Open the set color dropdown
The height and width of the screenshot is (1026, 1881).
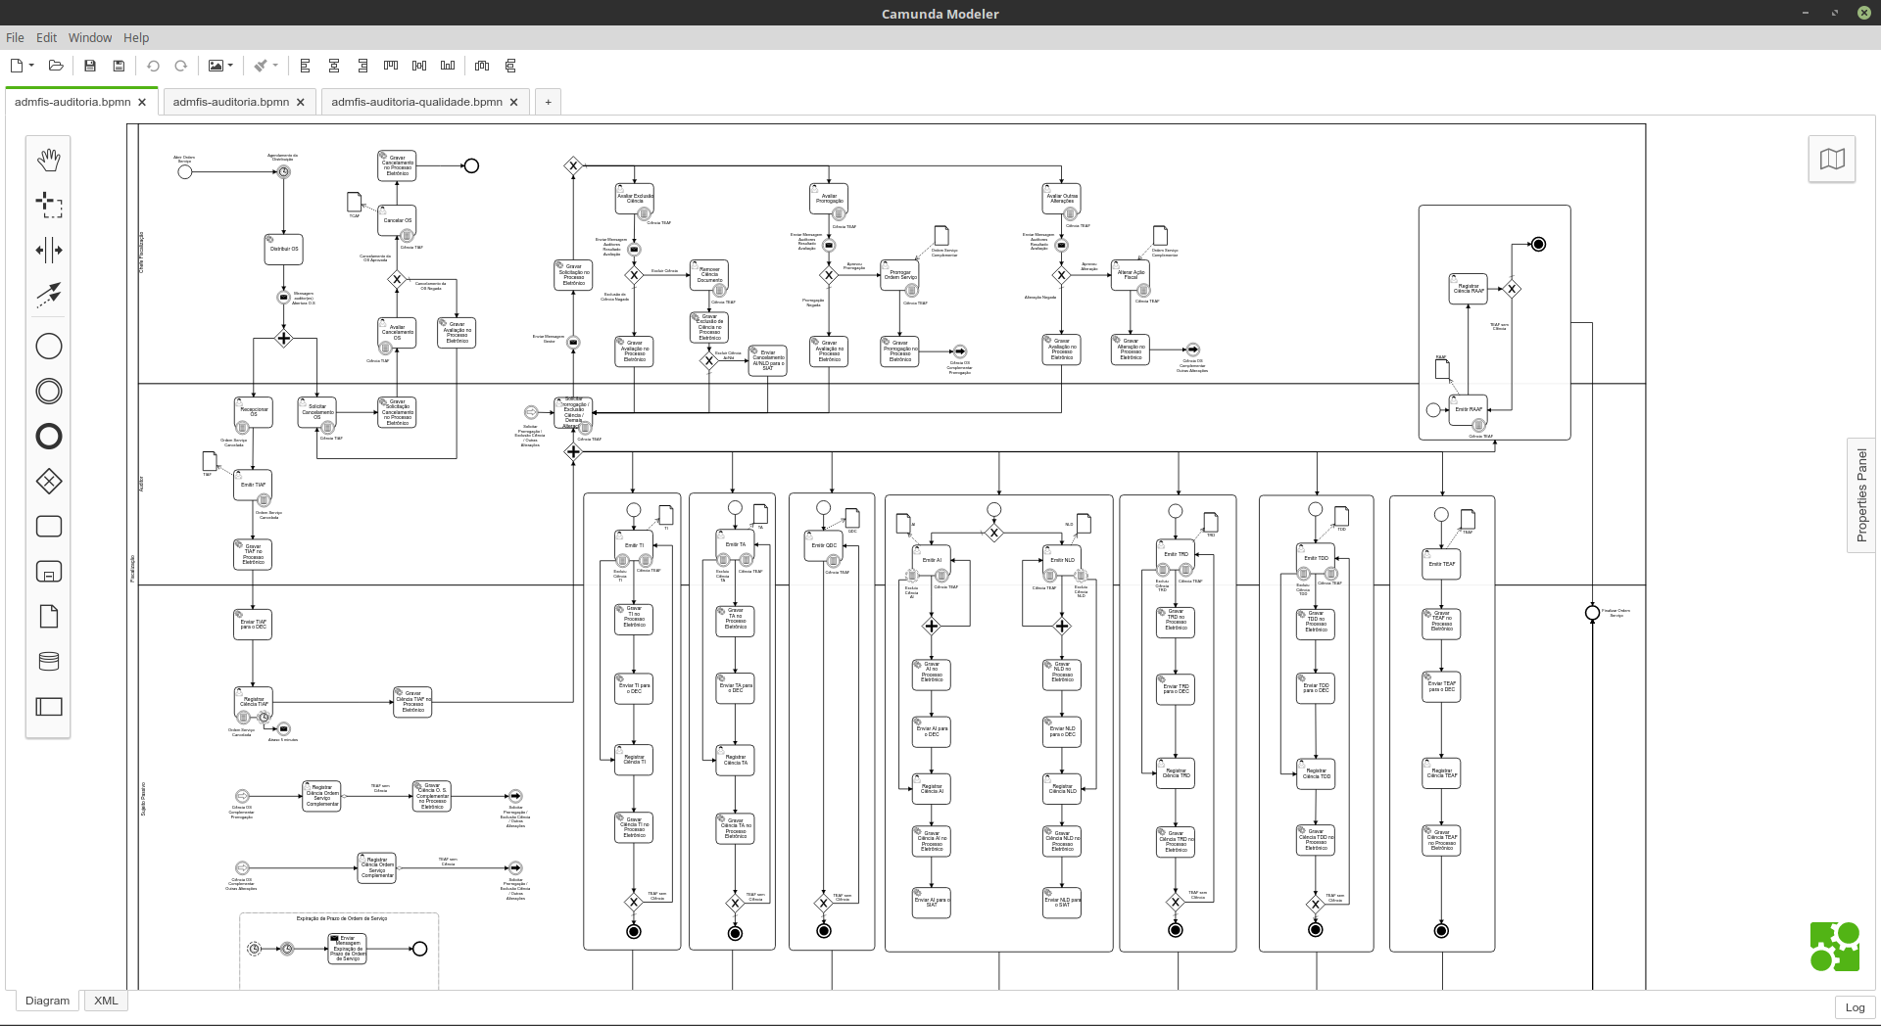[x=275, y=66]
